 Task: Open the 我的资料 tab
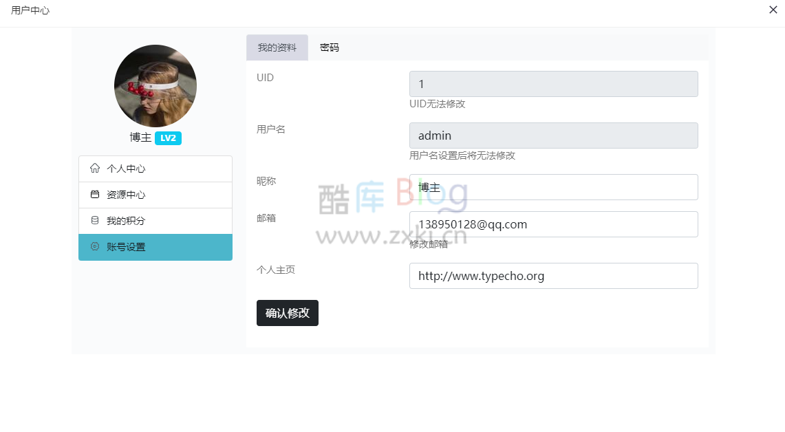pos(277,47)
